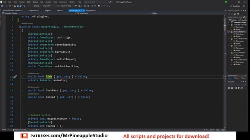Open the Debug menu

(x=35, y=2)
